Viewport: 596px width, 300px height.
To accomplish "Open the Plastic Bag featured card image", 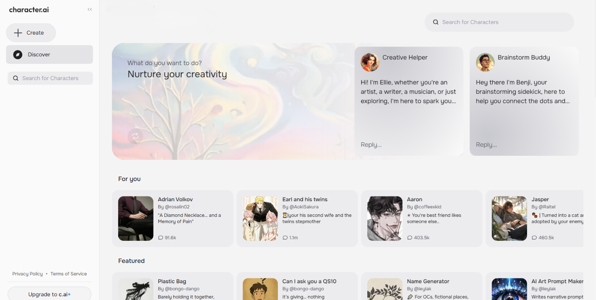I will click(136, 289).
